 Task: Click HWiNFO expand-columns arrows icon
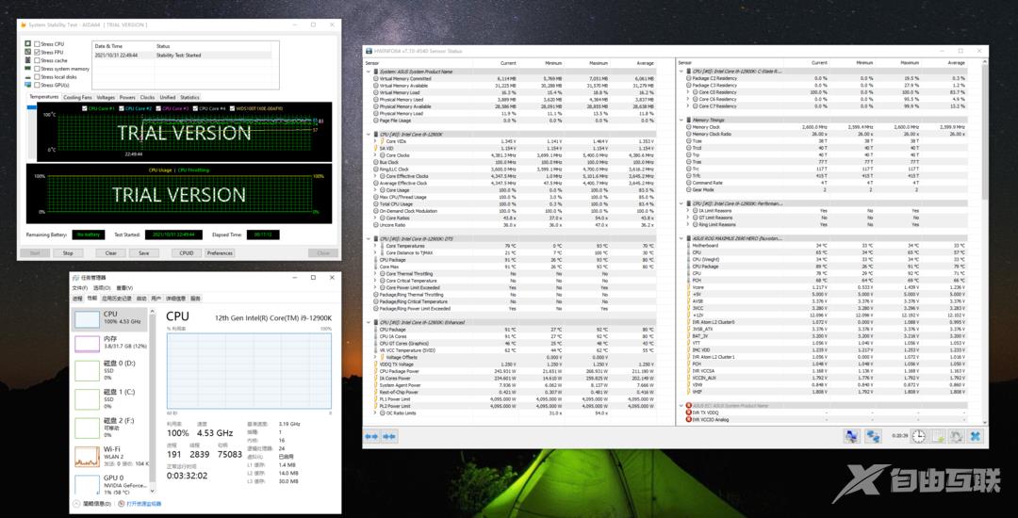(x=371, y=436)
